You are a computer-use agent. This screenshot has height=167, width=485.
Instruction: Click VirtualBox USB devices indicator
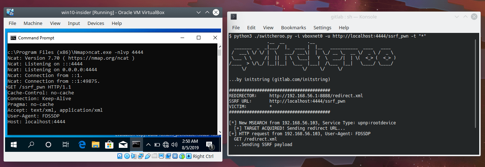pos(148,156)
